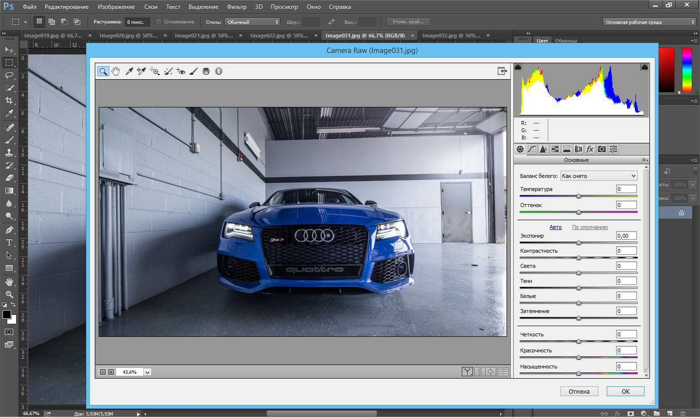Viewport: 700px width, 418px height.
Task: Select the Spot Removal tool
Action: (168, 71)
